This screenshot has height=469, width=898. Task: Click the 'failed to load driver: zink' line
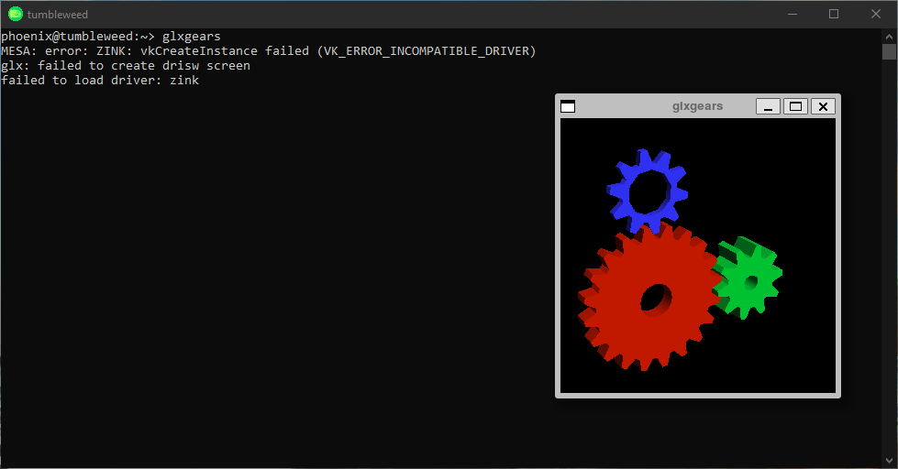100,80
